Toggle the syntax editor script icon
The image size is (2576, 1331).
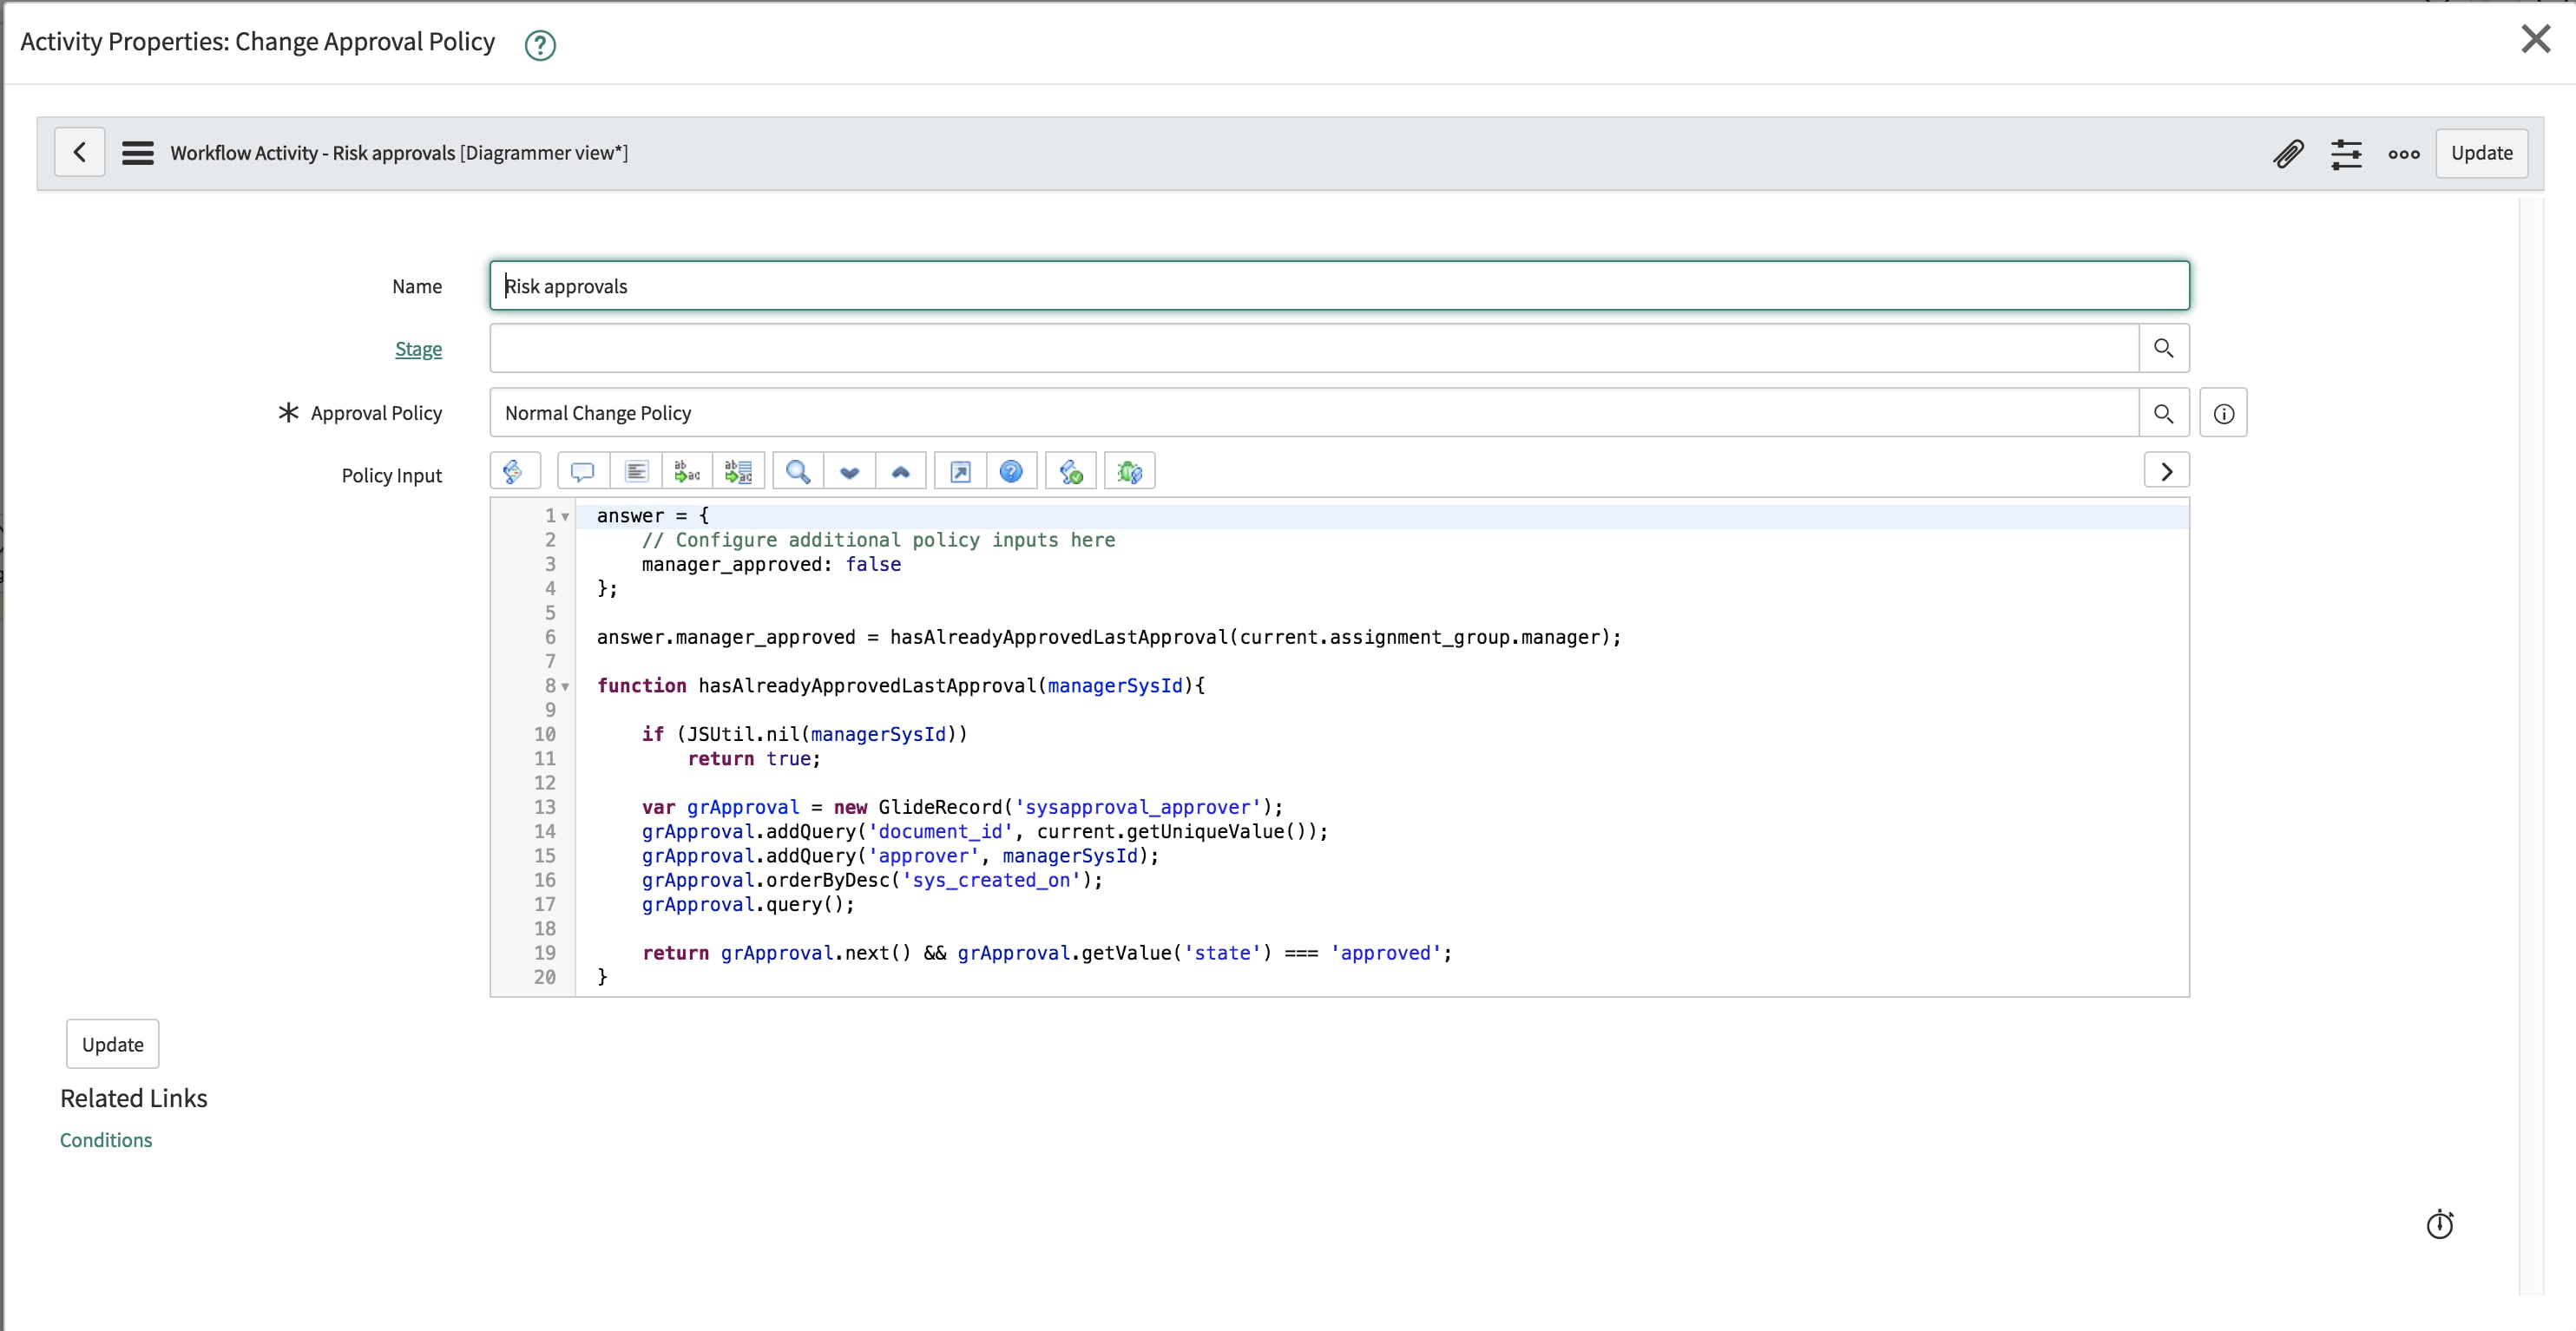(514, 471)
